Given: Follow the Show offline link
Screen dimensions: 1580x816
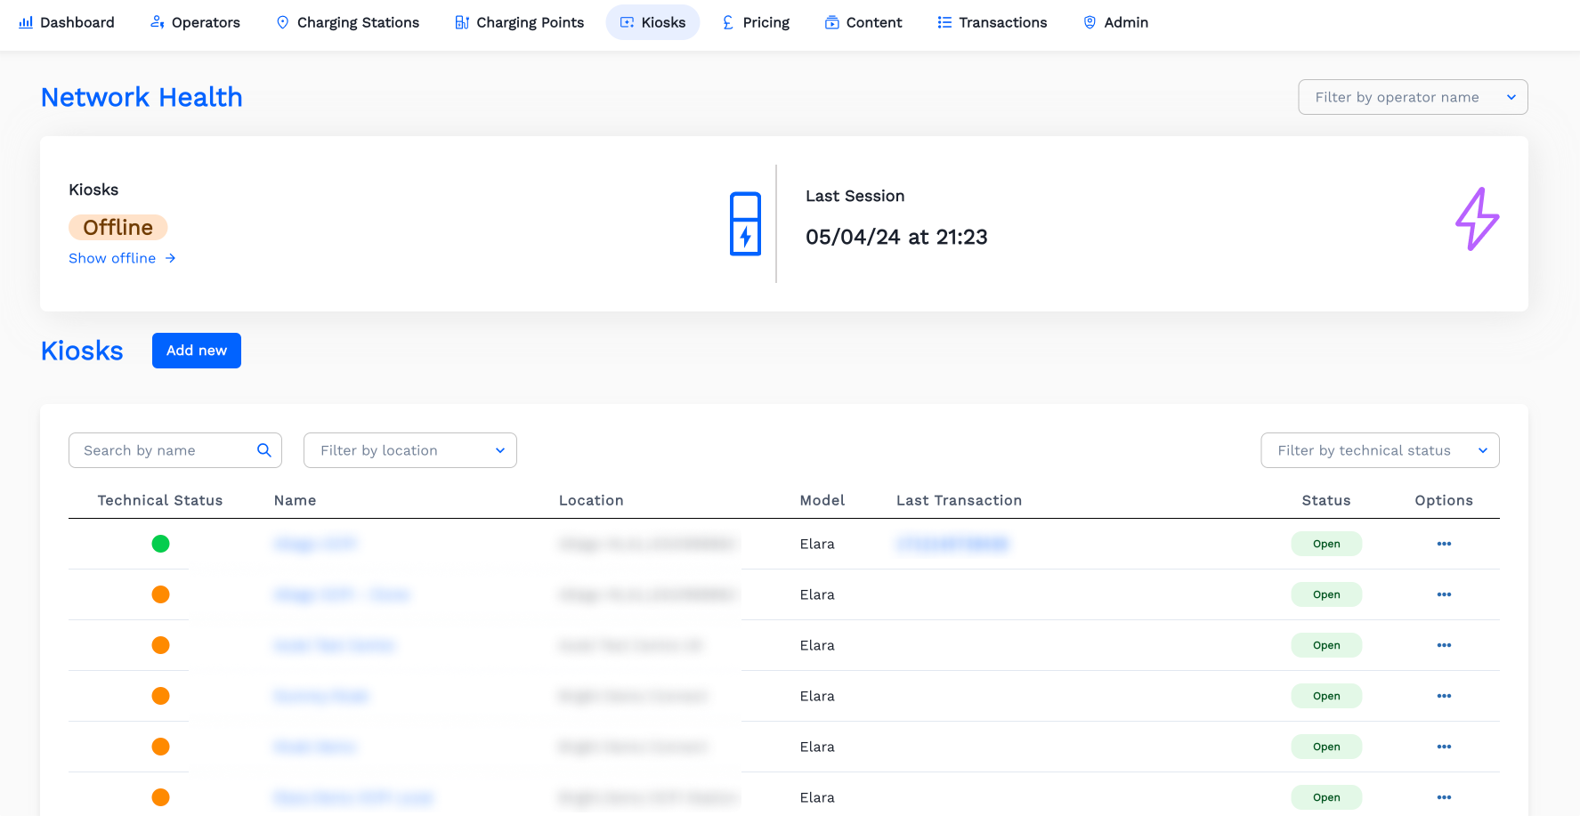Looking at the screenshot, I should point(112,258).
